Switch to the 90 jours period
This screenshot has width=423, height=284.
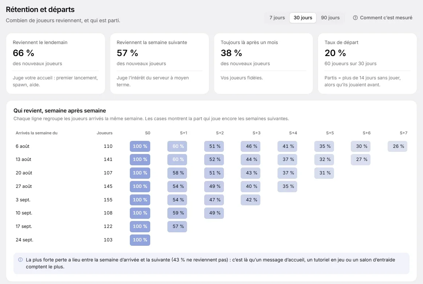pos(330,18)
